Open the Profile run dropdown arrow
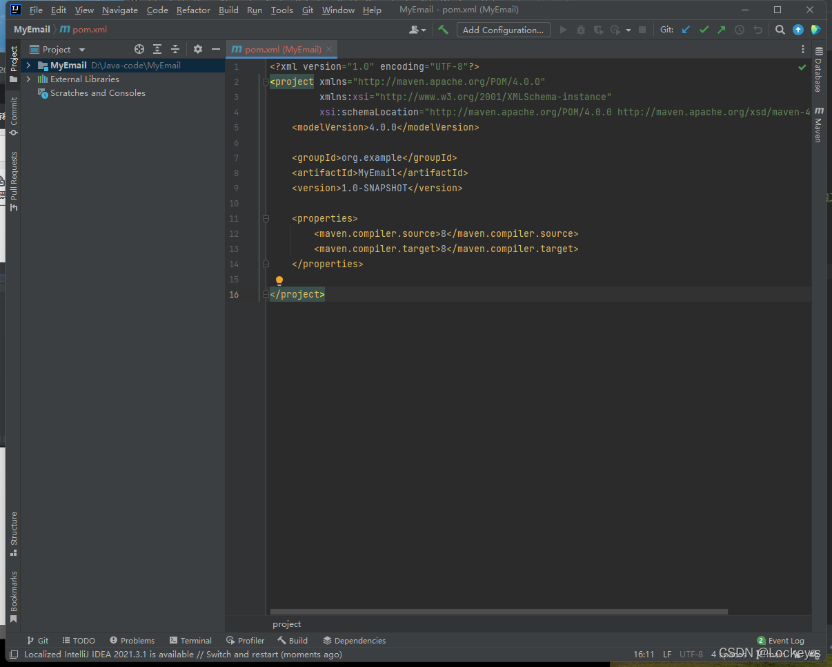832x667 pixels. (x=628, y=30)
